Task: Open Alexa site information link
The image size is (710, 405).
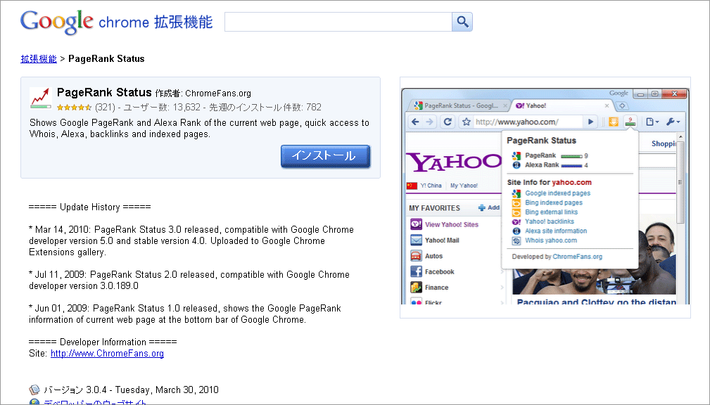Action: click(x=556, y=231)
